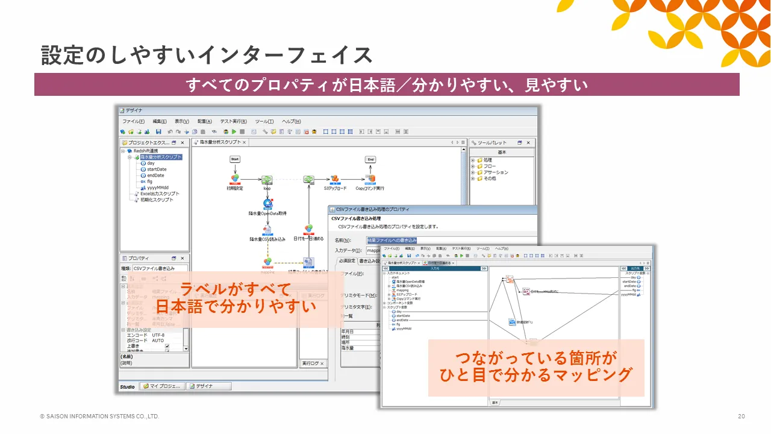Collapse スクリプト変数 in the mapping input tree
The image size is (771, 434).
pyautogui.click(x=385, y=307)
